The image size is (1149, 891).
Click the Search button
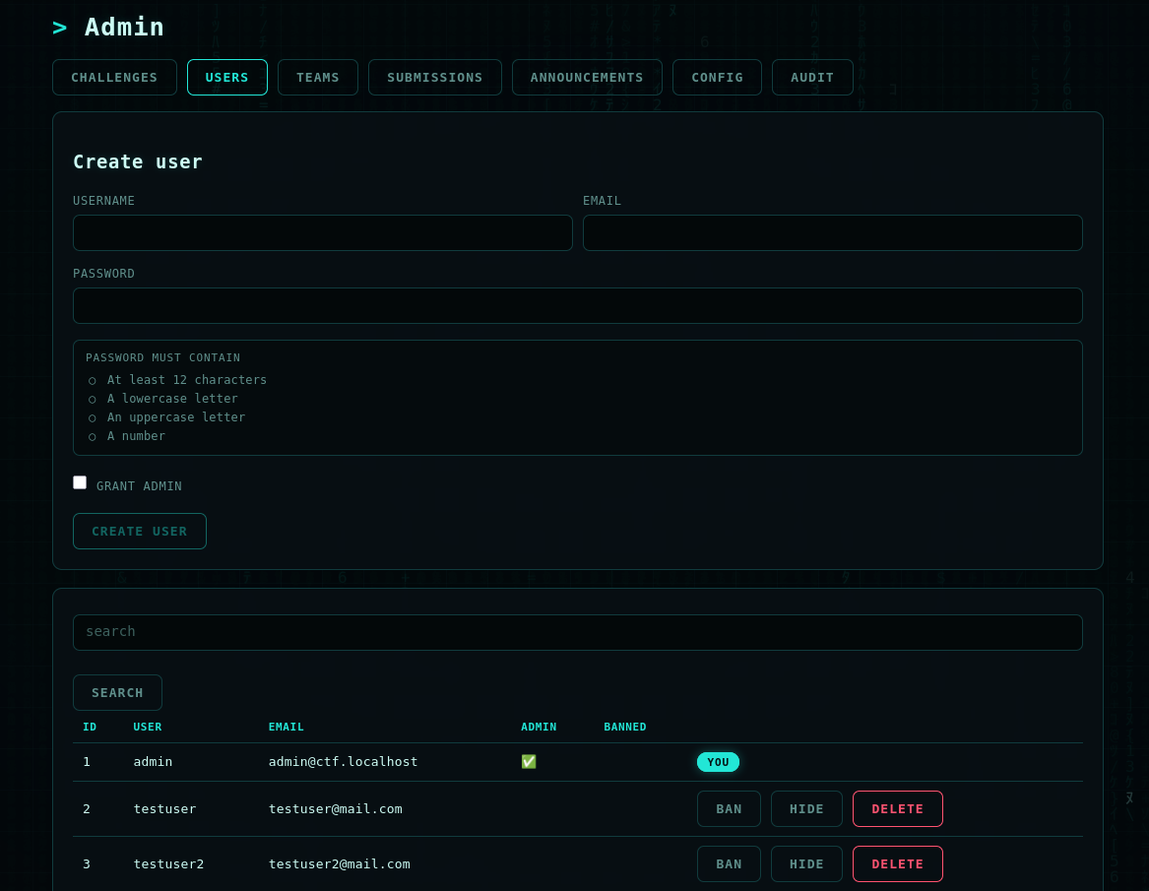coord(117,692)
